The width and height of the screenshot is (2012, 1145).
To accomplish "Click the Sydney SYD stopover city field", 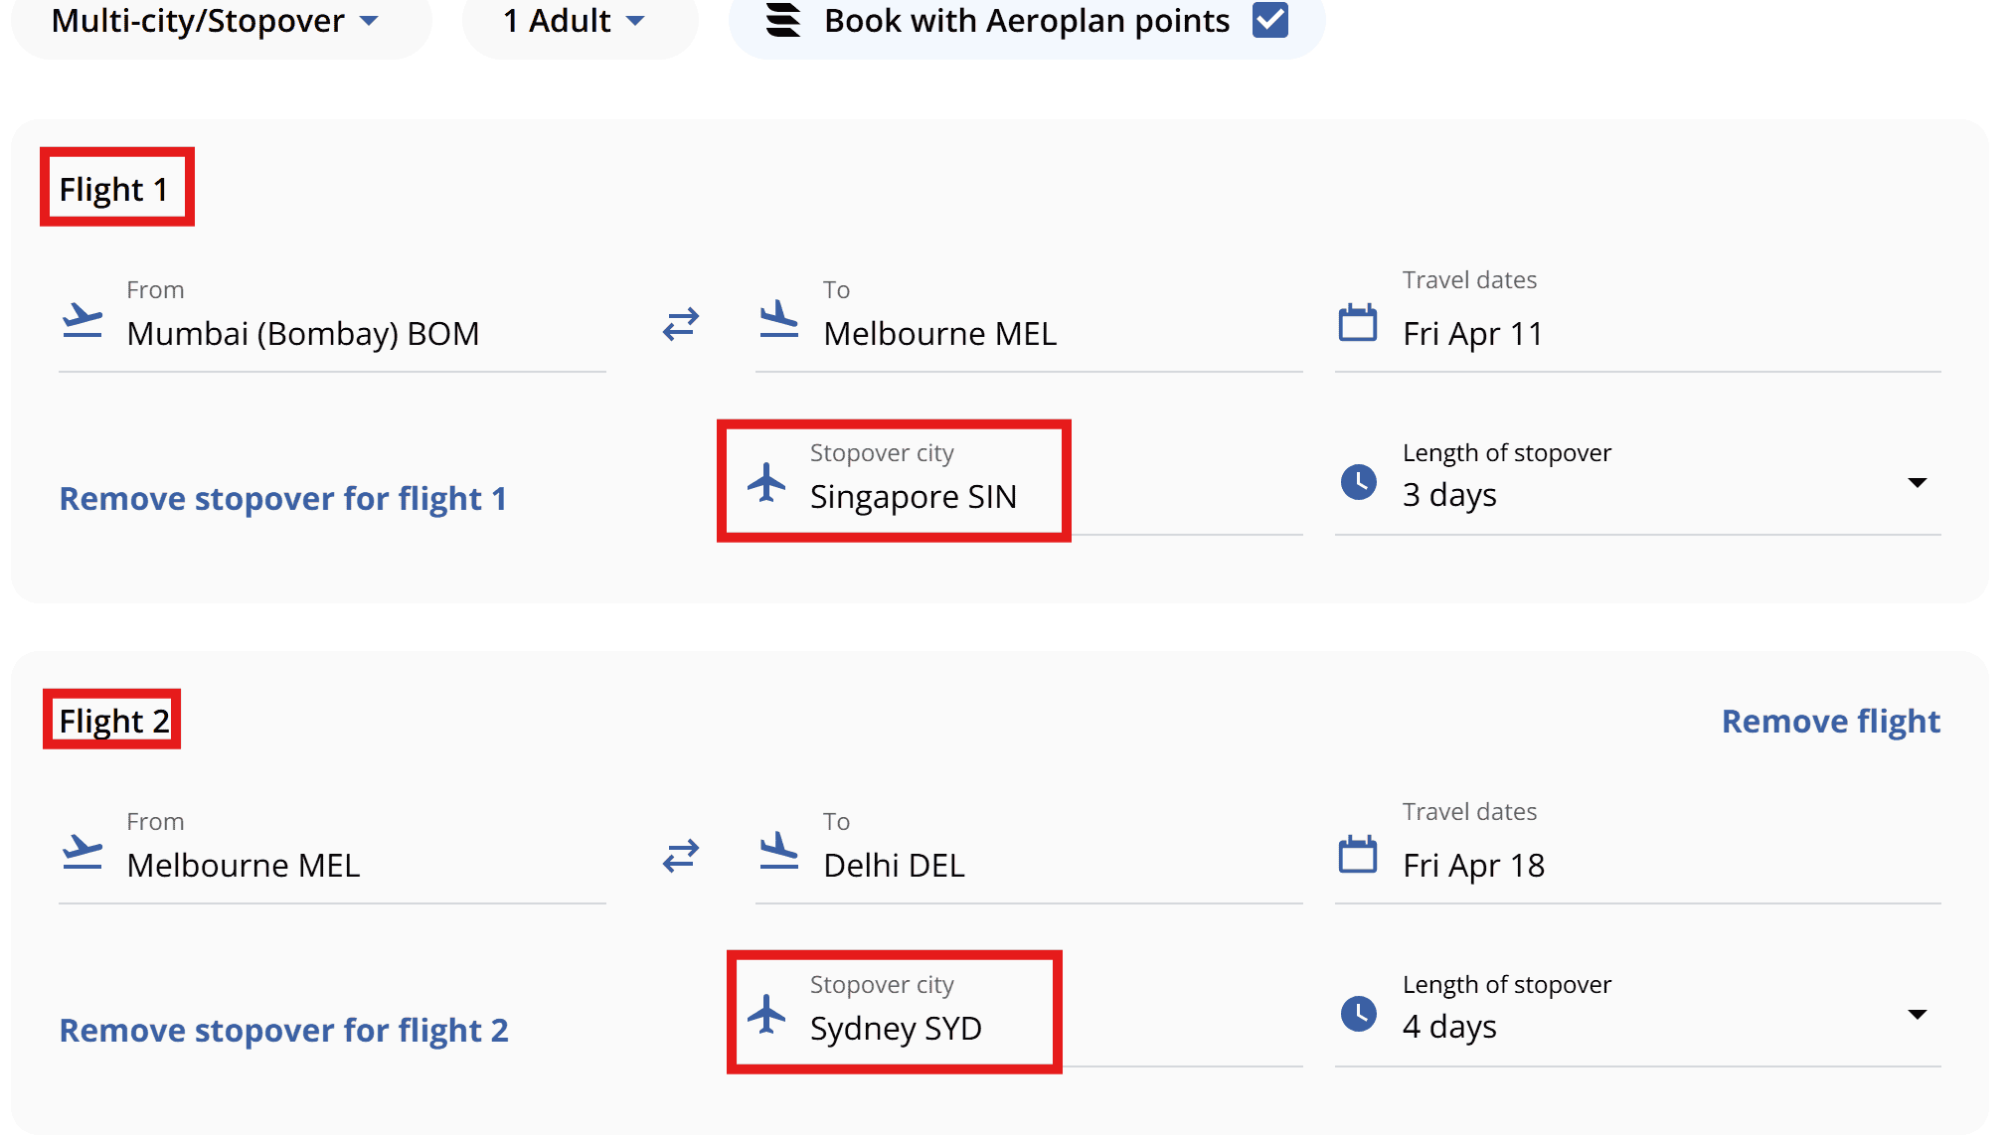I will coord(895,1028).
